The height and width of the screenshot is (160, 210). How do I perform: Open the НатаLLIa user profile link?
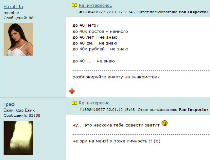(13, 7)
